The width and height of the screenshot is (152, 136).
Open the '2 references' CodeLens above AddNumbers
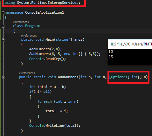27,73
